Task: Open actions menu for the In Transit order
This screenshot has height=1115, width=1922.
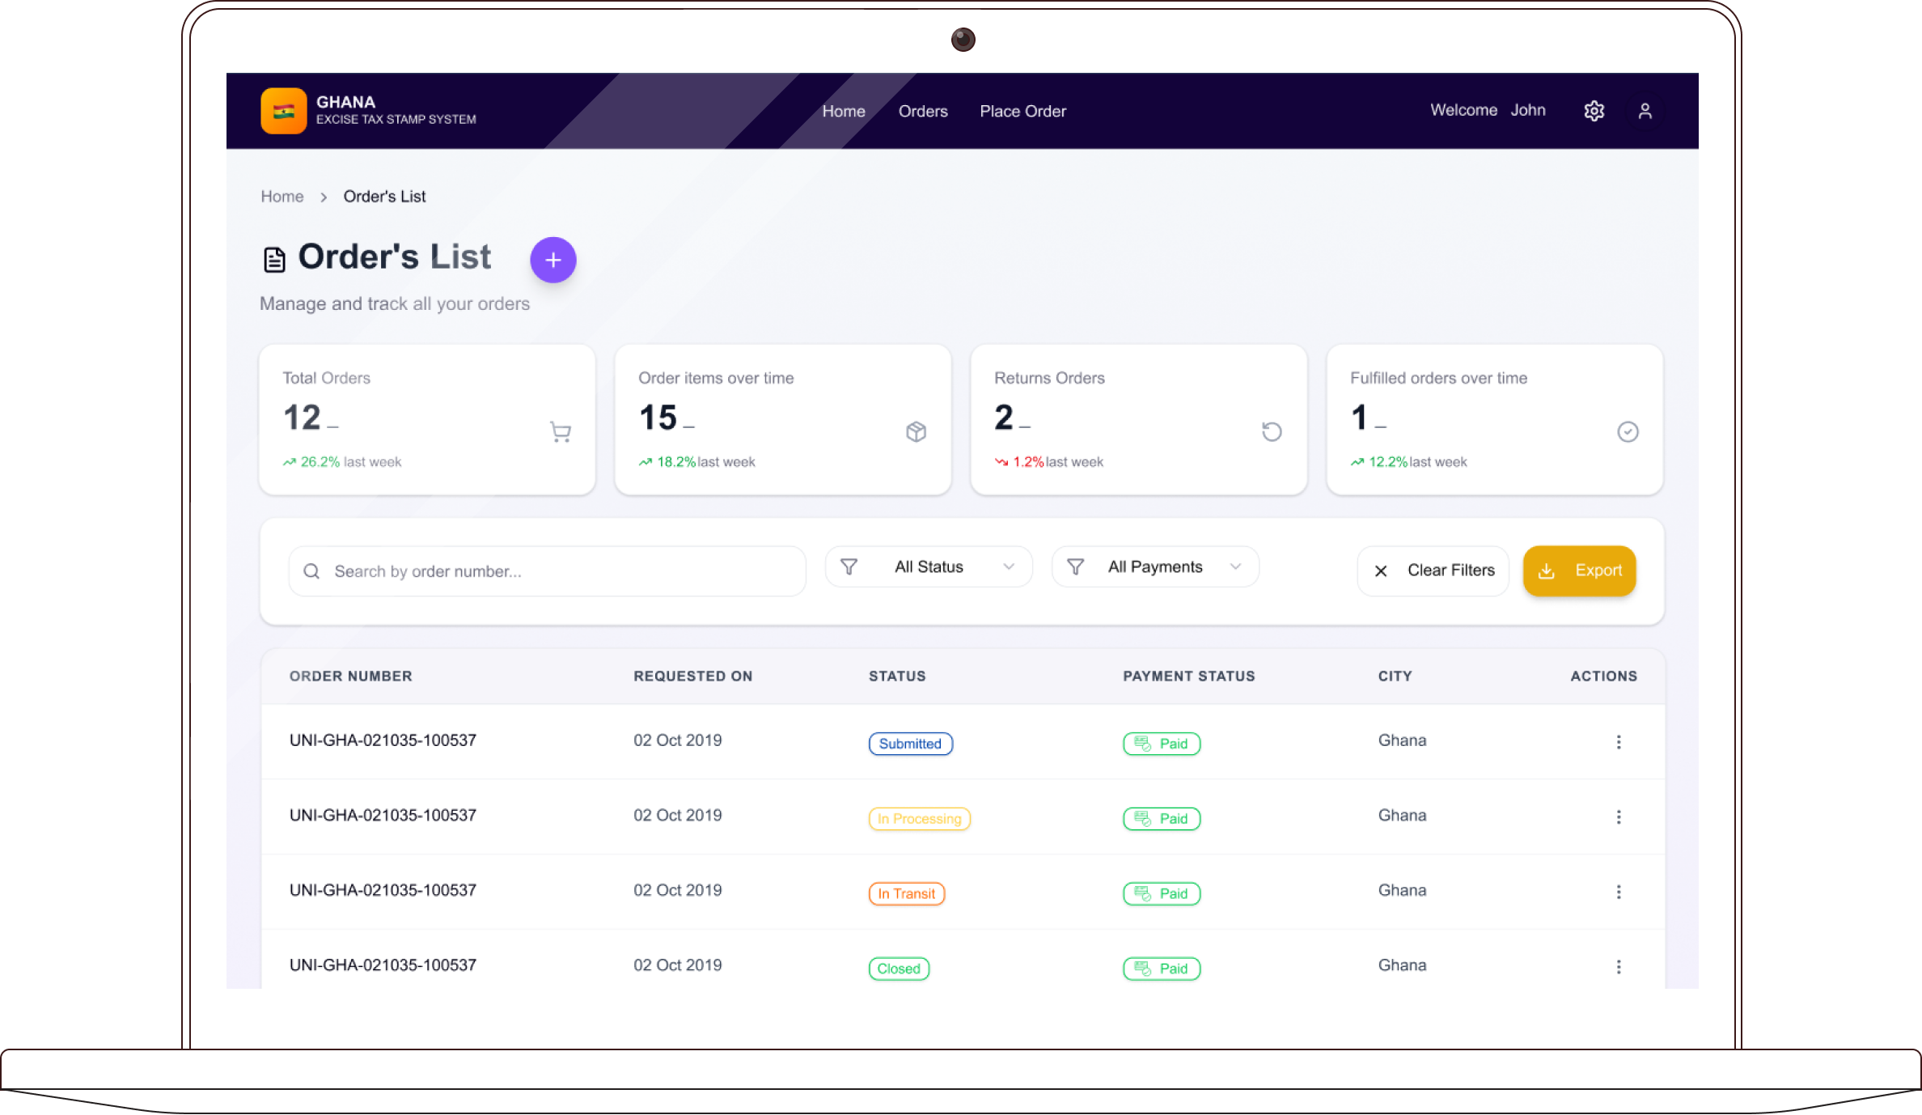Action: coord(1619,892)
